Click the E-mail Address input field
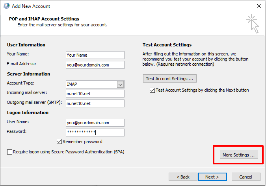Viewport: 266px width, 186px height. [95, 65]
